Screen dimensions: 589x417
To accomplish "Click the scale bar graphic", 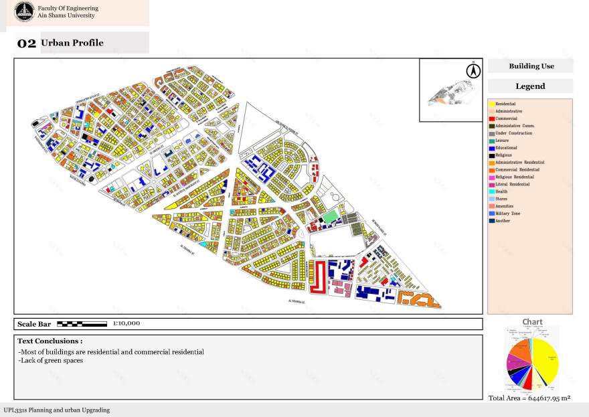I will [x=82, y=324].
